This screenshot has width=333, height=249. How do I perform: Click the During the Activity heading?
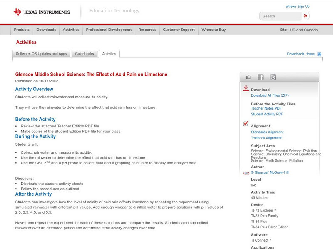point(35,137)
